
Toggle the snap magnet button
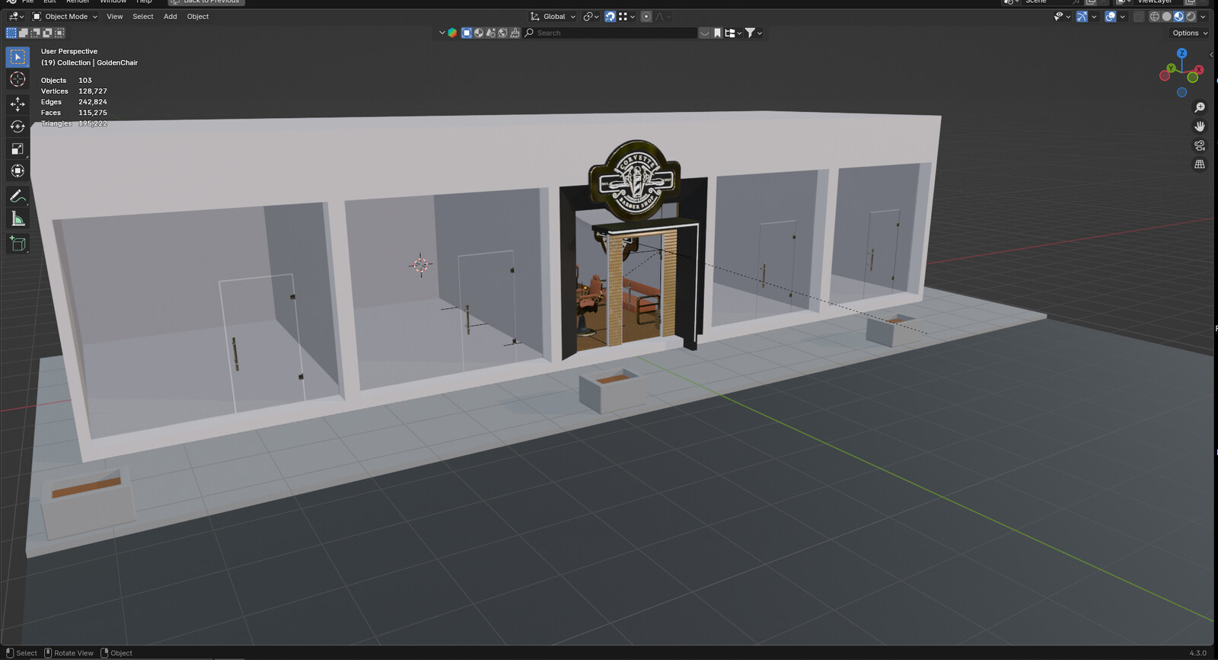click(x=610, y=17)
